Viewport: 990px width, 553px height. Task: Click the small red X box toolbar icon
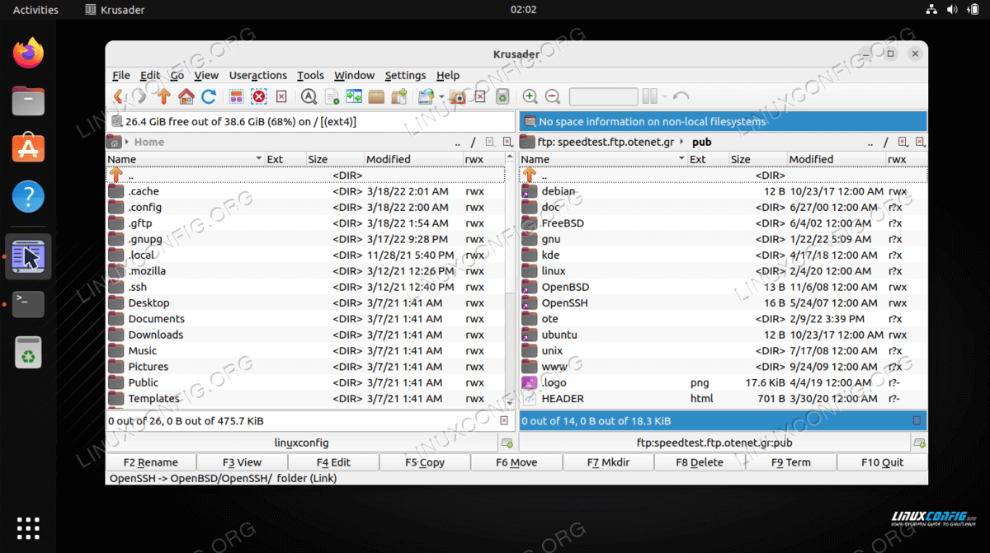point(281,97)
